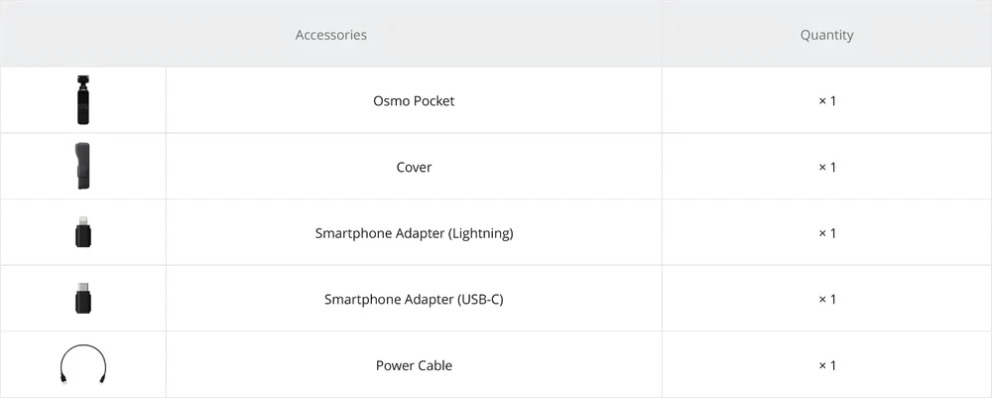This screenshot has height=398, width=992.
Task: Click the Osmo Pocket camera image
Action: [x=83, y=100]
